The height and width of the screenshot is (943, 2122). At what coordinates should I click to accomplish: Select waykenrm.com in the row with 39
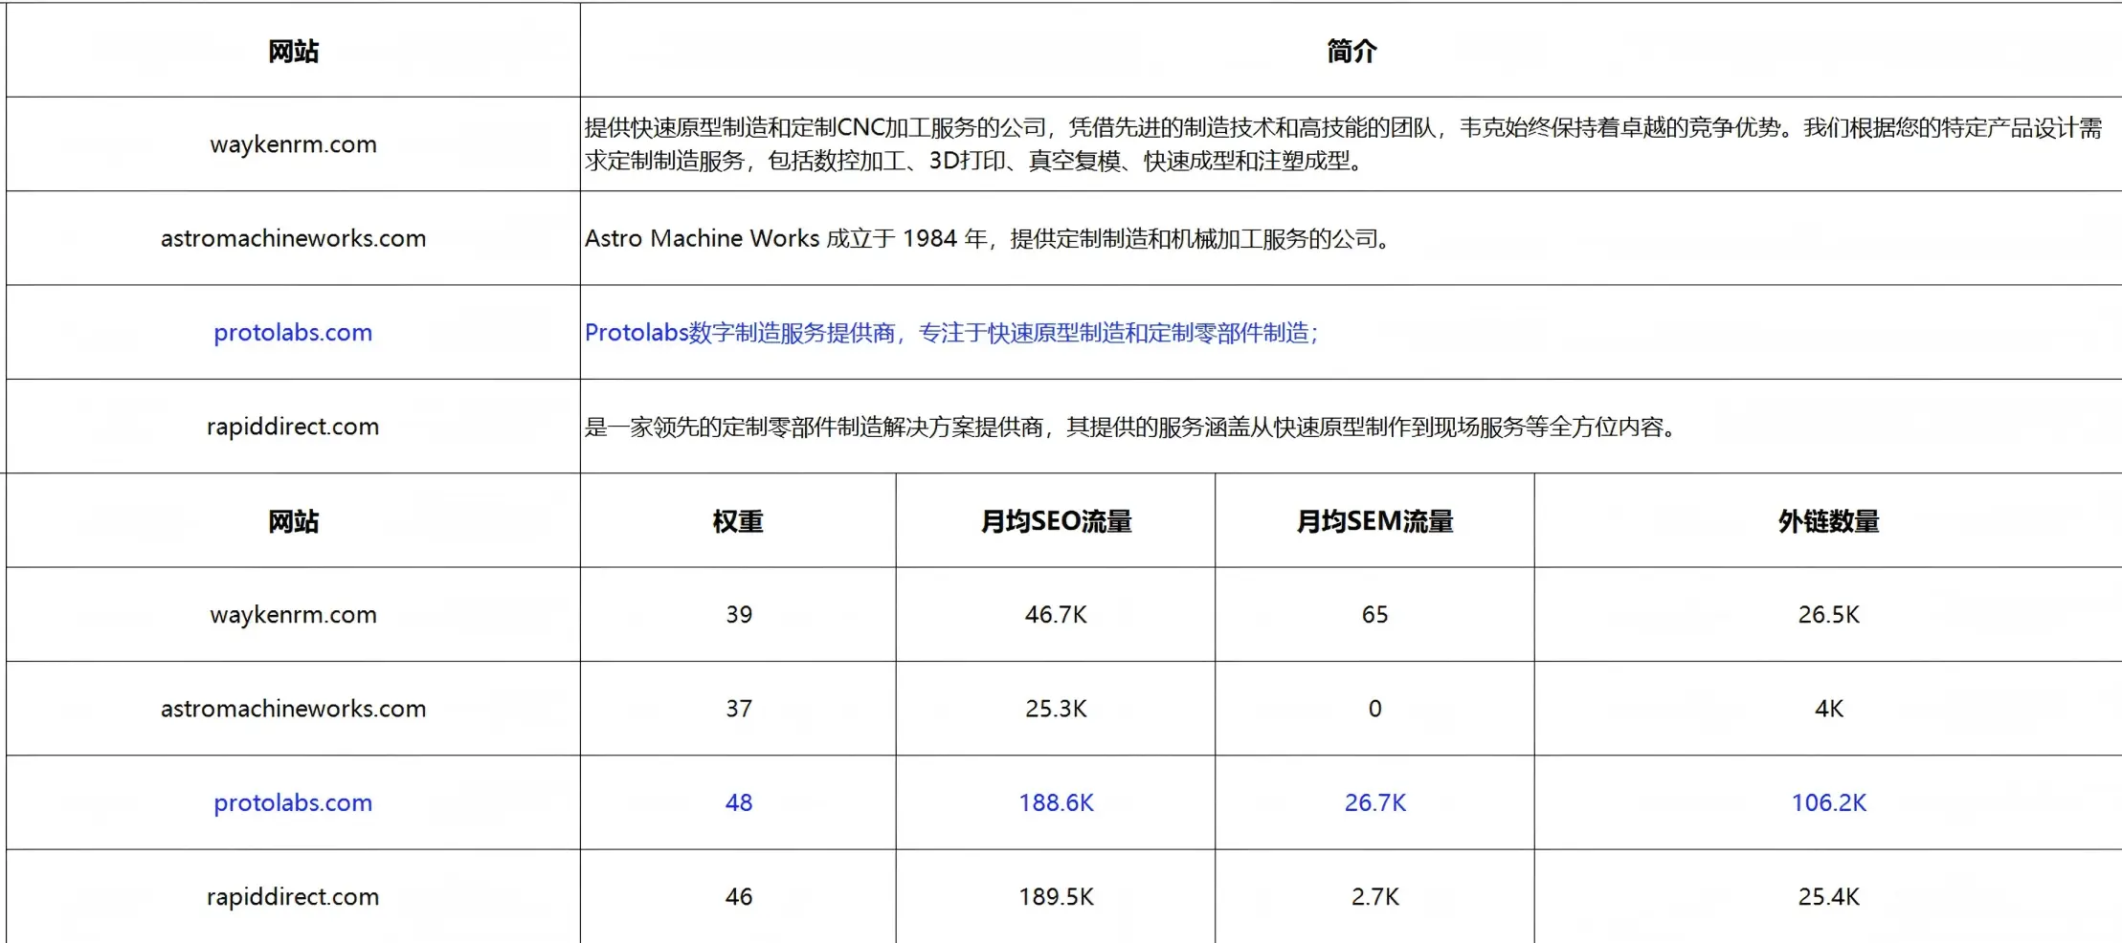click(x=293, y=615)
